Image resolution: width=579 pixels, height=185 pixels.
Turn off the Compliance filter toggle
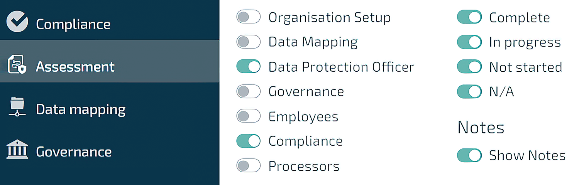pyautogui.click(x=249, y=141)
